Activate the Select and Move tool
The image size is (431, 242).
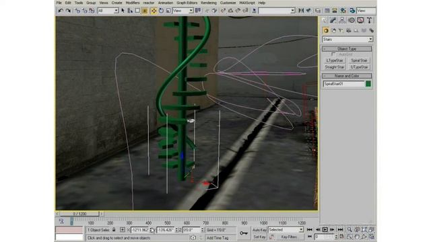point(154,11)
